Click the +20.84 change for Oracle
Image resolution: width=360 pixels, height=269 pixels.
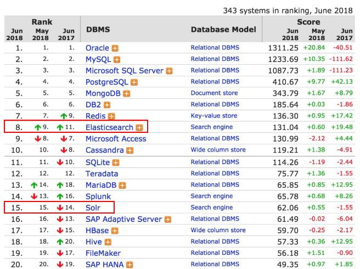314,48
